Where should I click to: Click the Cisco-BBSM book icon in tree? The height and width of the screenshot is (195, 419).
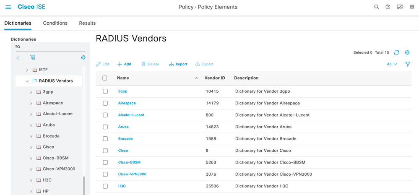tap(39, 158)
